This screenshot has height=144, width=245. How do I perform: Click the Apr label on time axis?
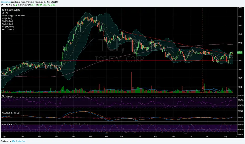[140, 137]
